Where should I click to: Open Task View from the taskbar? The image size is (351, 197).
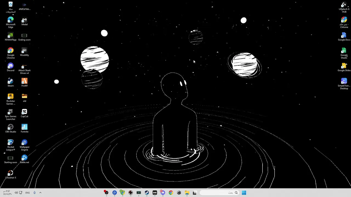click(x=195, y=193)
